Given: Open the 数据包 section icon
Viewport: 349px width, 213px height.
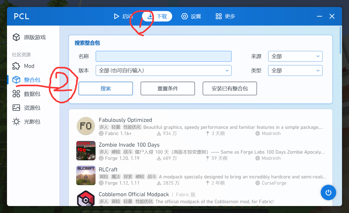Looking at the screenshot, I should click(16, 94).
